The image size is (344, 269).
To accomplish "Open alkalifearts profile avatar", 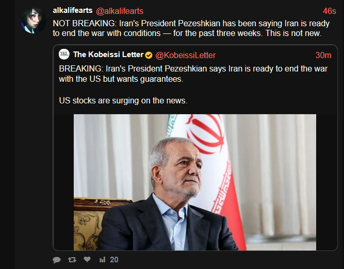I will (x=34, y=21).
